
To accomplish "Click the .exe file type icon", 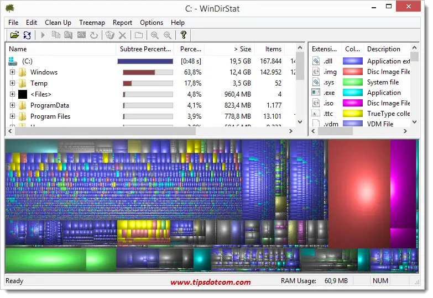I will coord(316,92).
